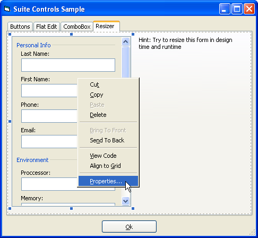This screenshot has width=258, height=238.
Task: Click the 'First Name:' label
Action: click(x=36, y=79)
